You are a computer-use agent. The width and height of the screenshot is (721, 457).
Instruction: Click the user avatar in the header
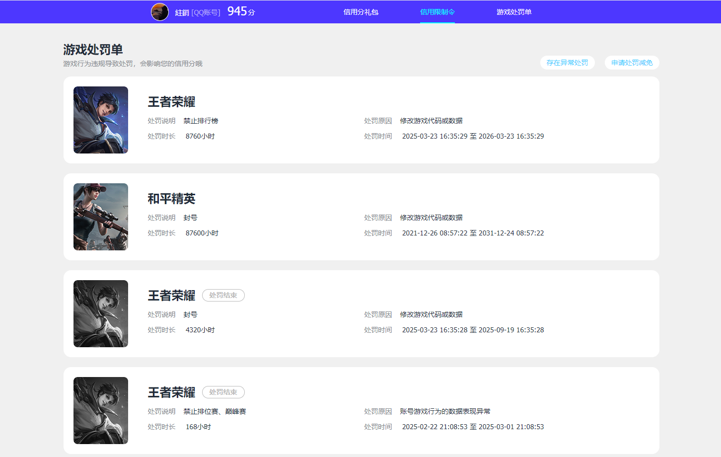tap(159, 12)
